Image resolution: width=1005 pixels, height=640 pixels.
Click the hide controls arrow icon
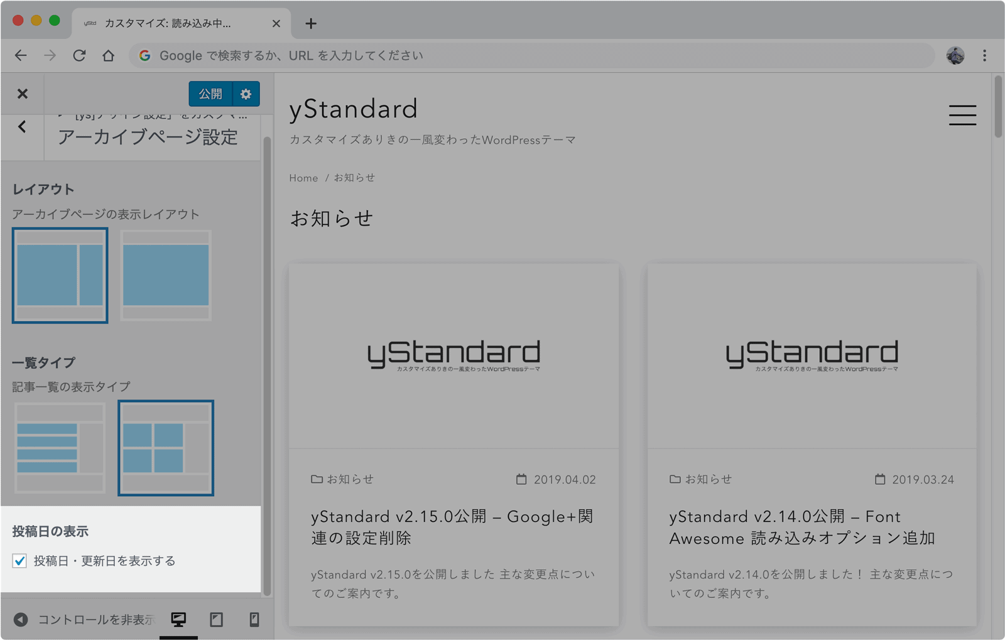click(21, 620)
